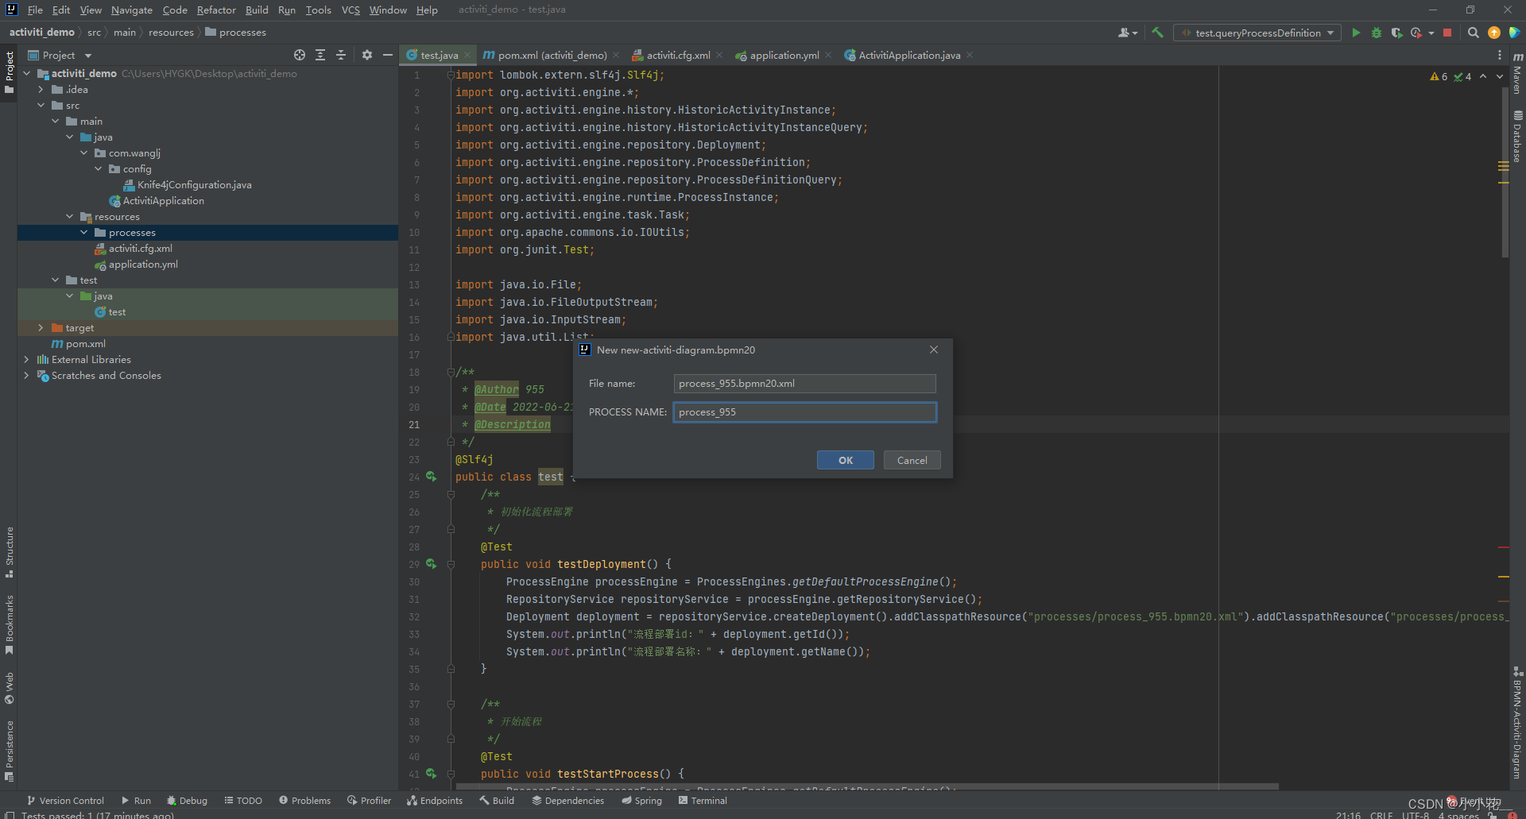1526x819 pixels.
Task: Confirm the dialog with OK
Action: pos(845,460)
